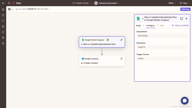Open the Trigger Column mobile field
Image resolution: width=192 pixels, height=108 pixels.
(x=162, y=58)
